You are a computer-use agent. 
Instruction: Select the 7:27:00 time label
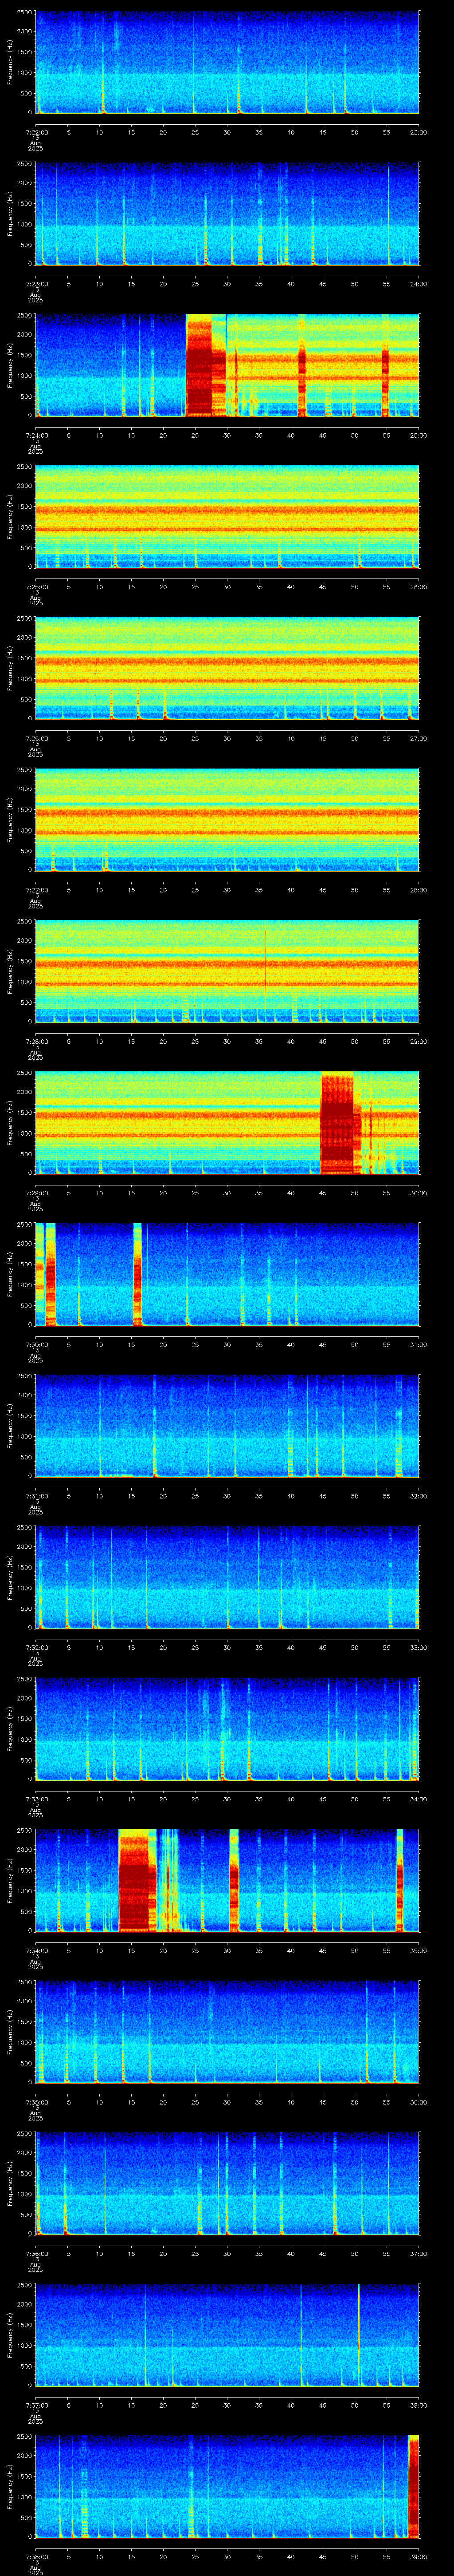[x=36, y=890]
